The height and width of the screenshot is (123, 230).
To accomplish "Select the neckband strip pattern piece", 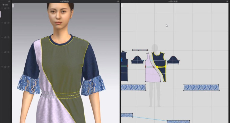I will (140, 50).
